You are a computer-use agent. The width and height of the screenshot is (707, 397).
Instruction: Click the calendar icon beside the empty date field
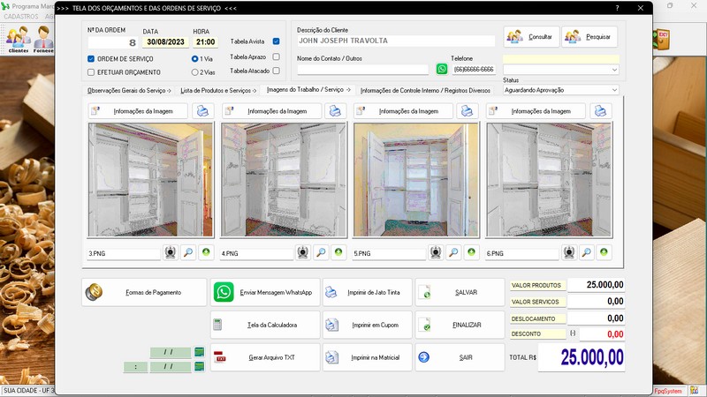tap(199, 353)
